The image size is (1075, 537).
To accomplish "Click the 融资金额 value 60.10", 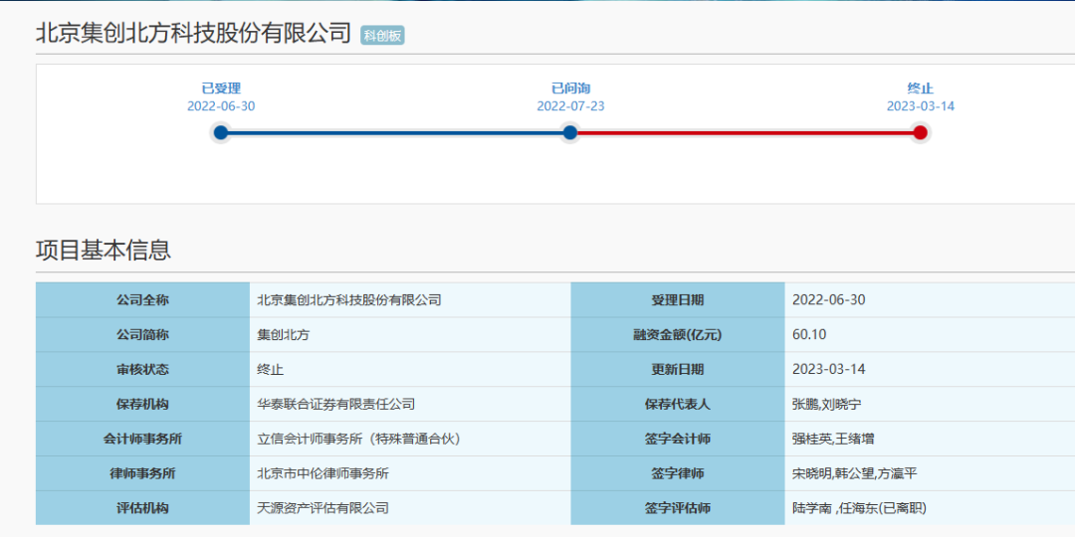I will pos(809,334).
